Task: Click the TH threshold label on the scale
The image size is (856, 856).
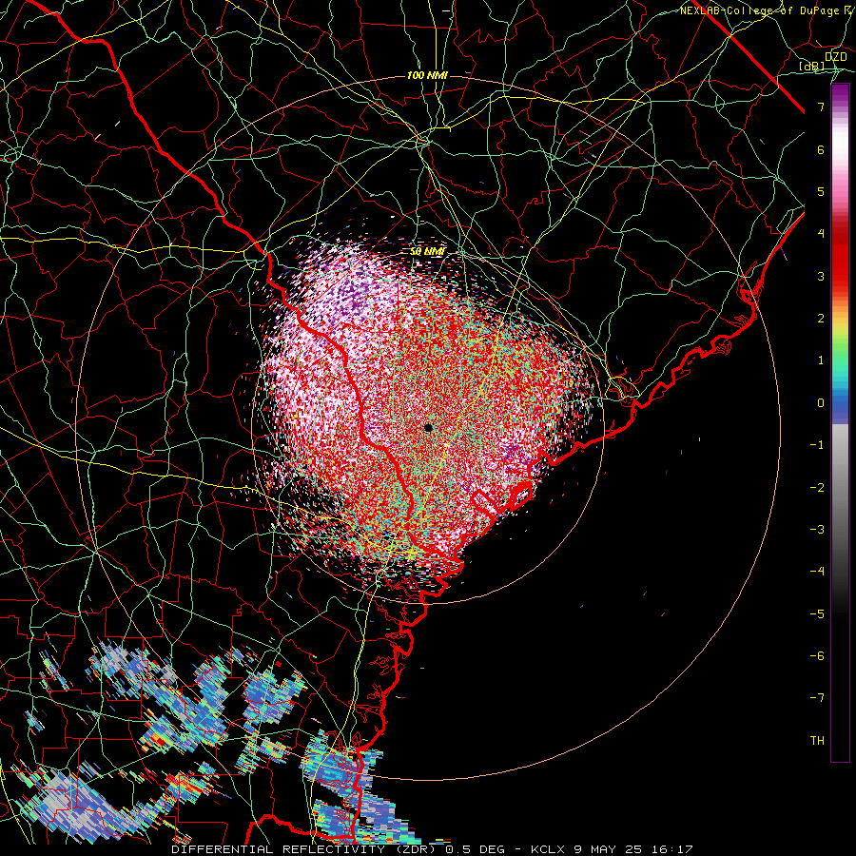Action: (817, 741)
